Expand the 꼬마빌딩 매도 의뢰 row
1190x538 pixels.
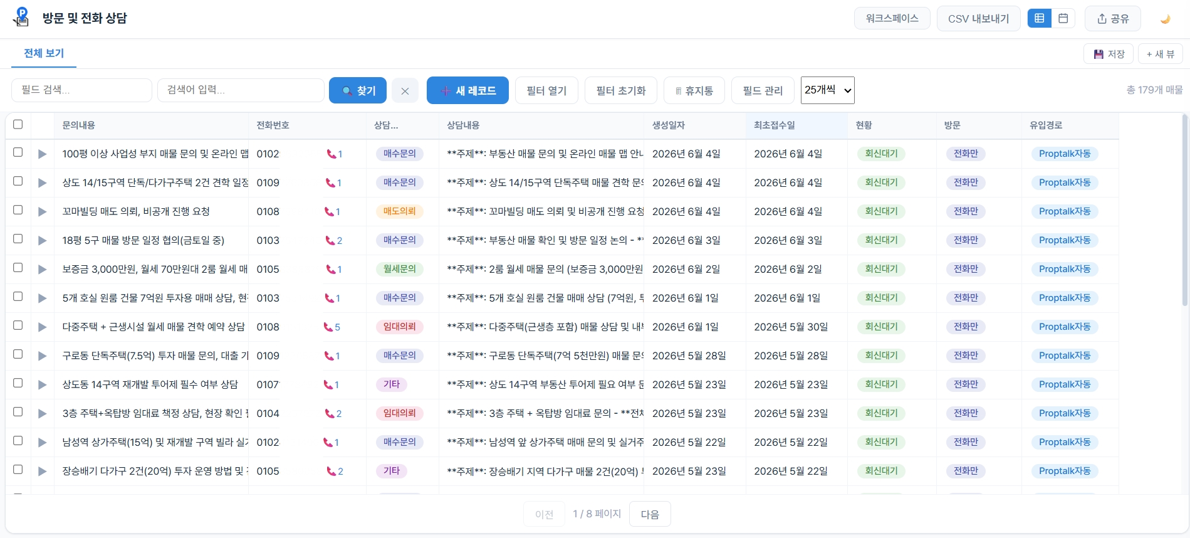[x=42, y=212]
